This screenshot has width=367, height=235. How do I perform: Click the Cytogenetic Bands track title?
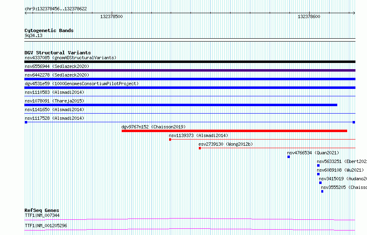click(49, 30)
